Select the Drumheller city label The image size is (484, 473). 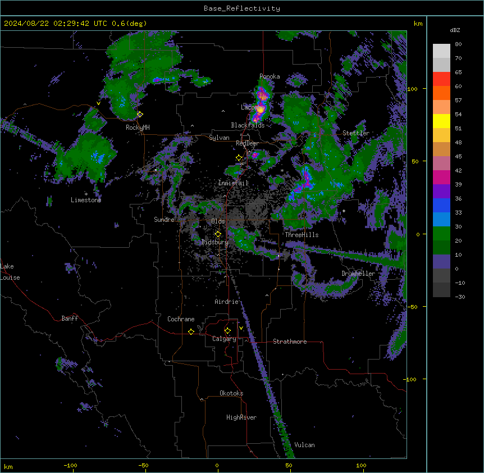[358, 274]
